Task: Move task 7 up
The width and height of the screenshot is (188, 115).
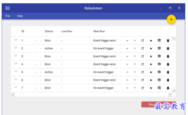Action: 127,88
